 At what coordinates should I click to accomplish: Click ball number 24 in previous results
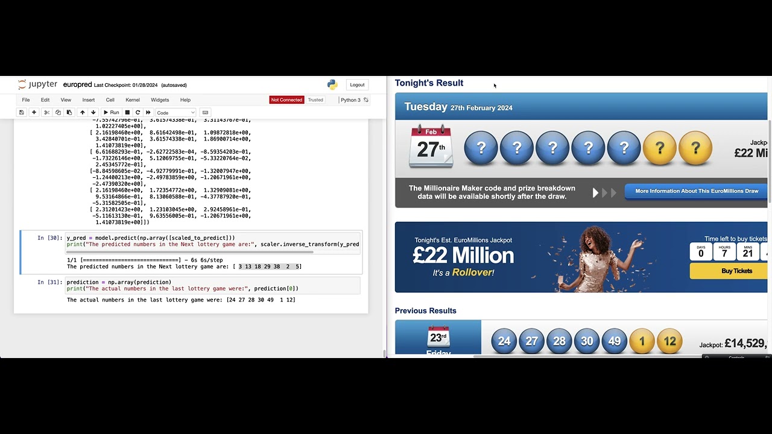pyautogui.click(x=504, y=341)
